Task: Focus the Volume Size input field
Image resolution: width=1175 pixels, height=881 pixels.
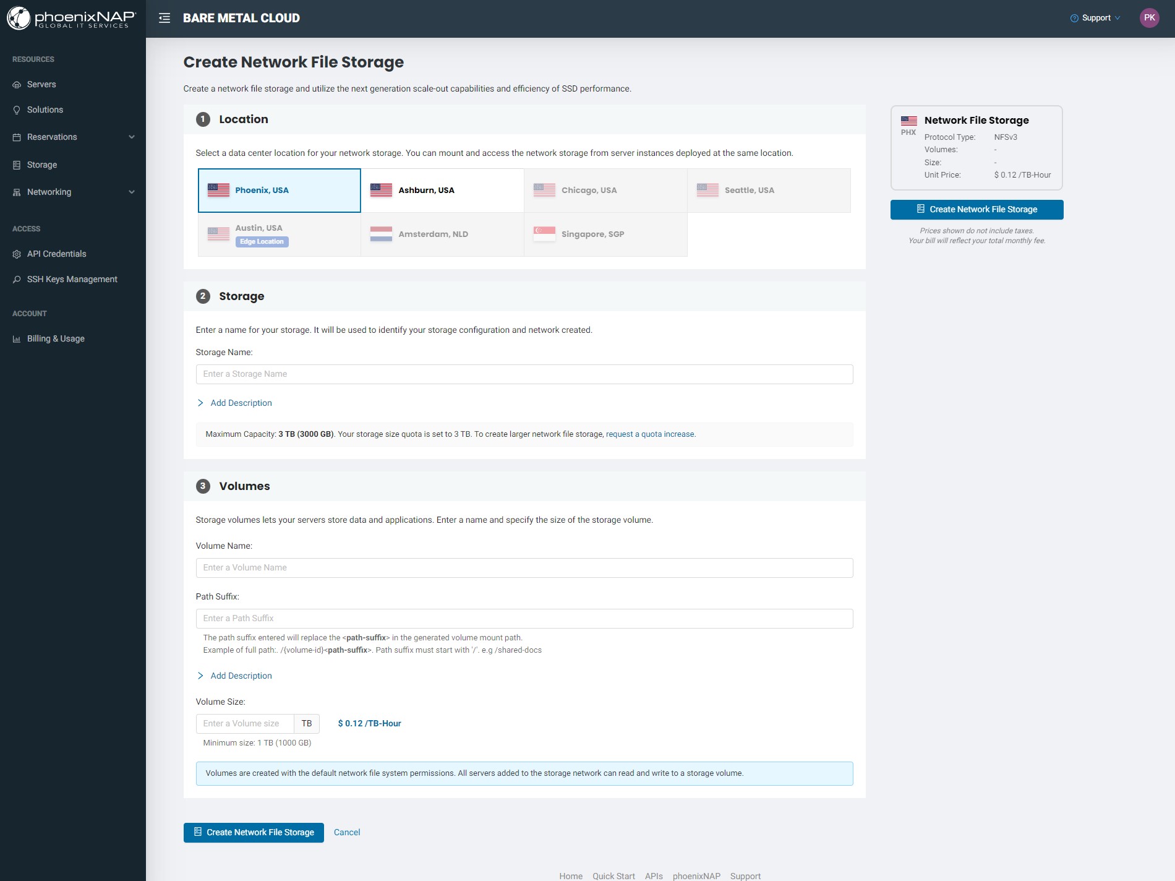Action: click(x=245, y=724)
